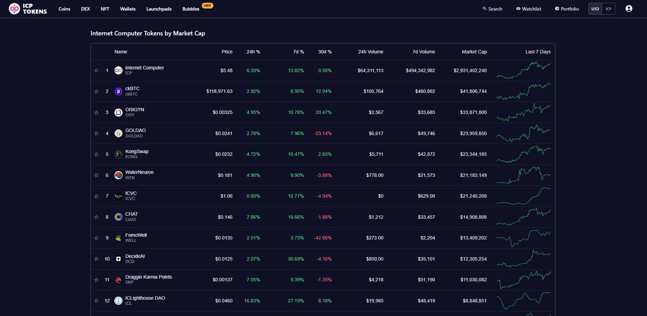Screen dimensions: 647x316
Task: Open the Launchpads menu
Action: click(x=159, y=9)
